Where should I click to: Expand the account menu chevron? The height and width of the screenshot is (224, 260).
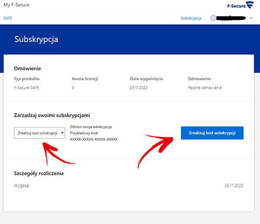(x=251, y=18)
